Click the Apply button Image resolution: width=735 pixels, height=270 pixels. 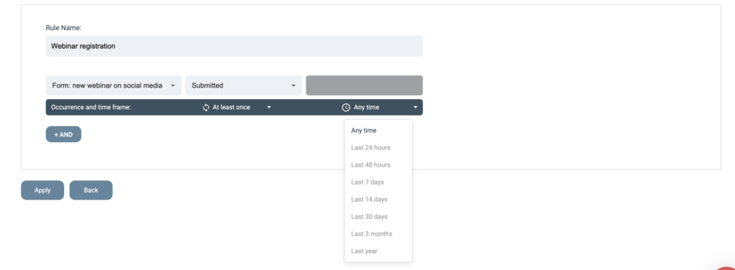tap(42, 190)
